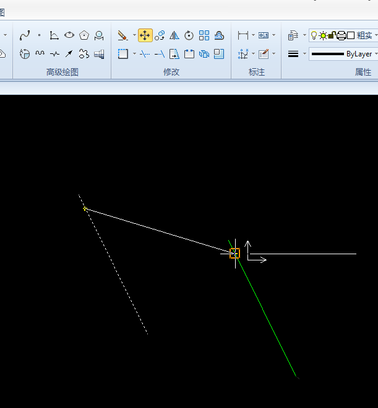Click the black dashed extend-line icon in 修改
The image size is (378, 408).
pyautogui.click(x=160, y=54)
